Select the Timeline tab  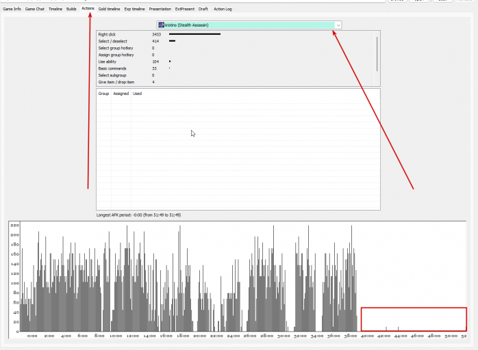point(55,9)
